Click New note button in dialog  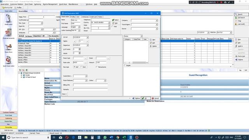pos(154,40)
